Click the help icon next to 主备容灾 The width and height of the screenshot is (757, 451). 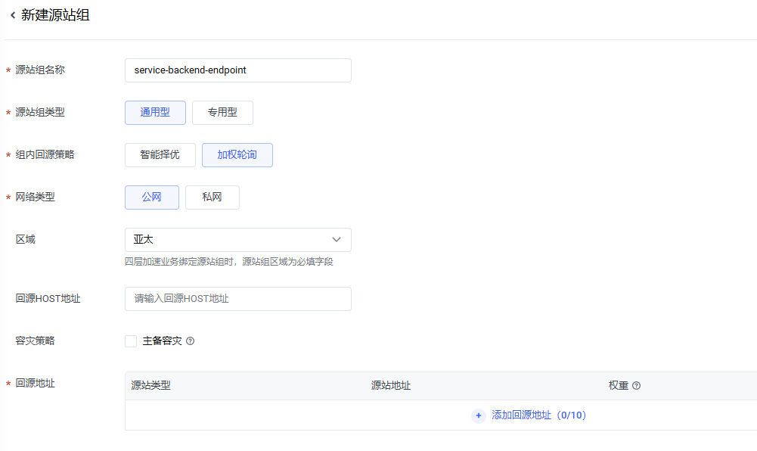pyautogui.click(x=191, y=341)
